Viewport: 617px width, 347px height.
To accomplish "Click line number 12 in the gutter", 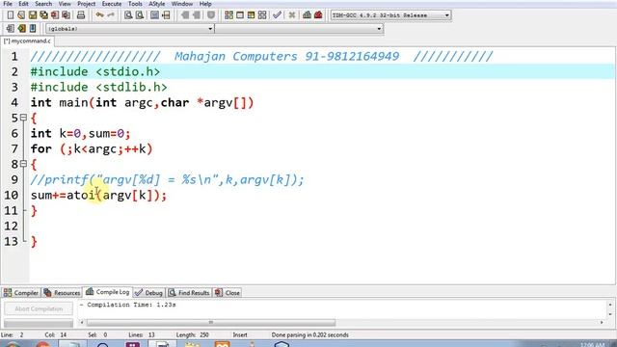I will click(12, 226).
